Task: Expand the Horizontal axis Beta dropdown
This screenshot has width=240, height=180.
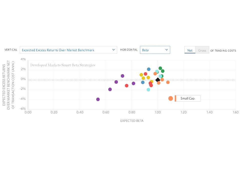Action: (155, 50)
